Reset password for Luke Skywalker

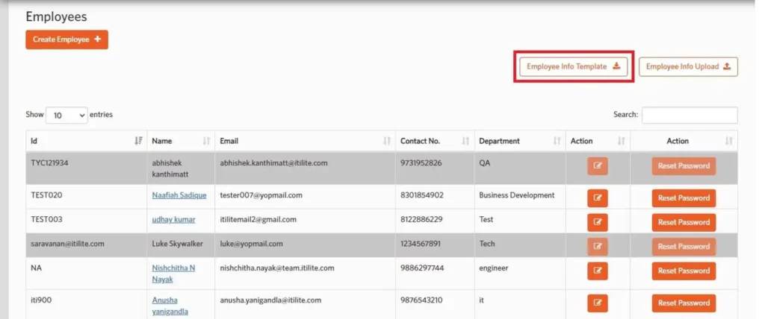(684, 247)
